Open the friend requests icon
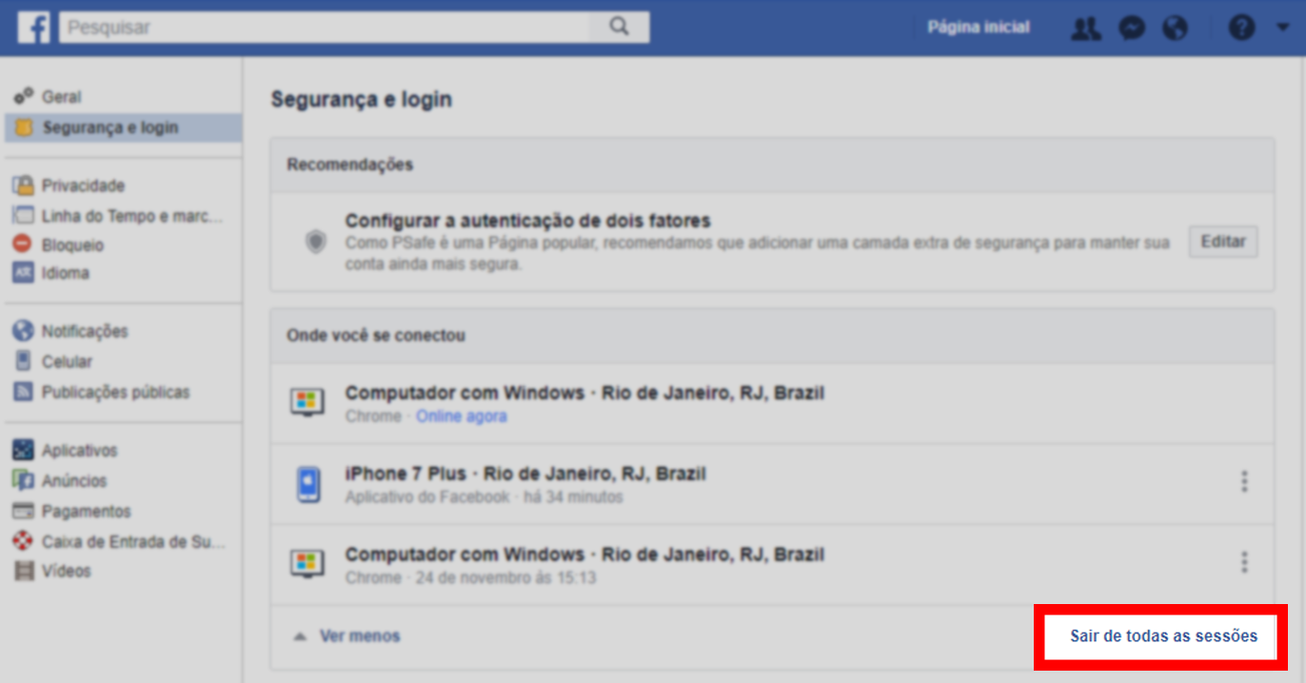Screen dimensions: 1306x683 point(1085,29)
